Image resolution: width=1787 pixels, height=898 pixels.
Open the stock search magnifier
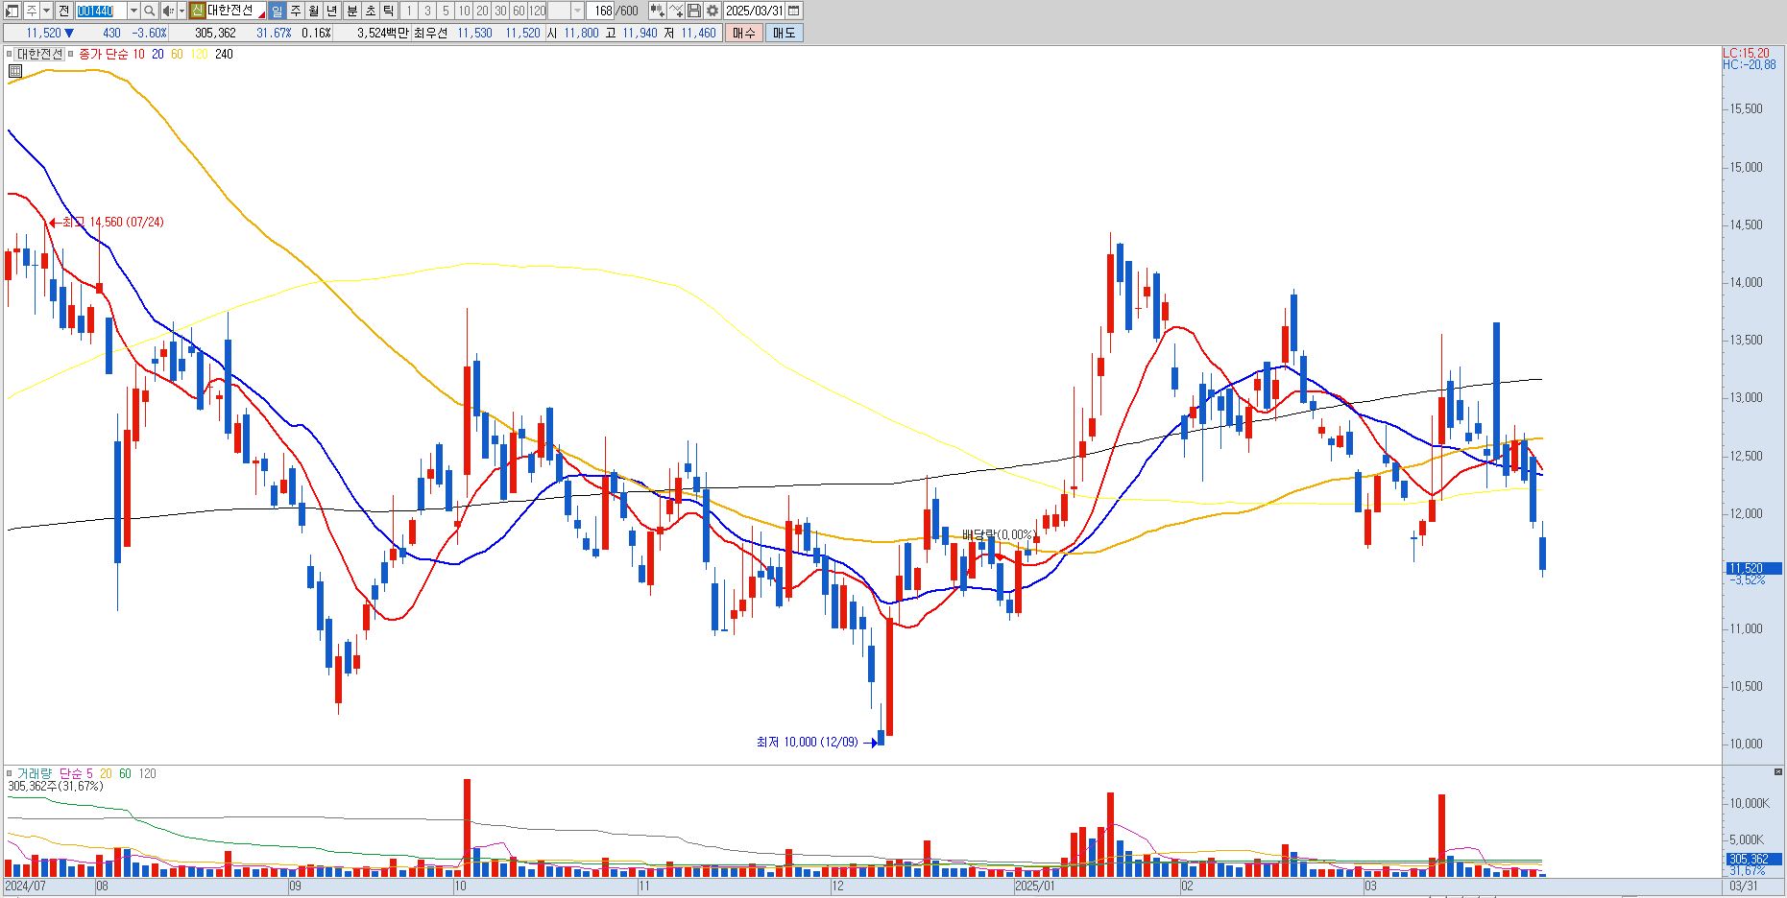coord(150,11)
